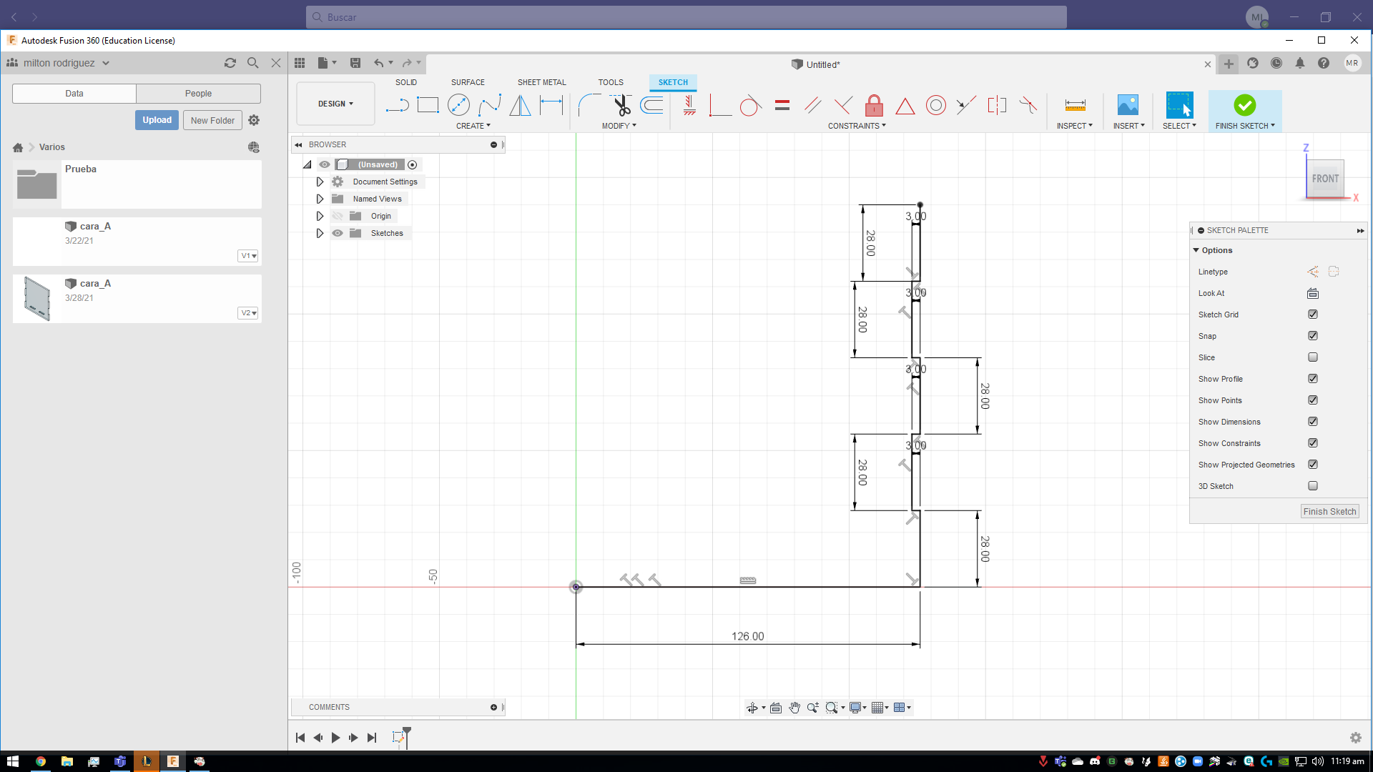
Task: Switch to the SOLID tab
Action: 406,82
